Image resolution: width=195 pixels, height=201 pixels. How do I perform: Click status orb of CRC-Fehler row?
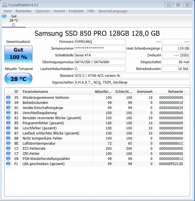coord(8,153)
